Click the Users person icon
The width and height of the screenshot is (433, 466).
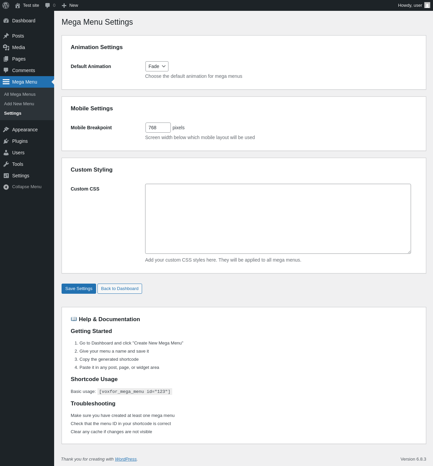coord(6,153)
